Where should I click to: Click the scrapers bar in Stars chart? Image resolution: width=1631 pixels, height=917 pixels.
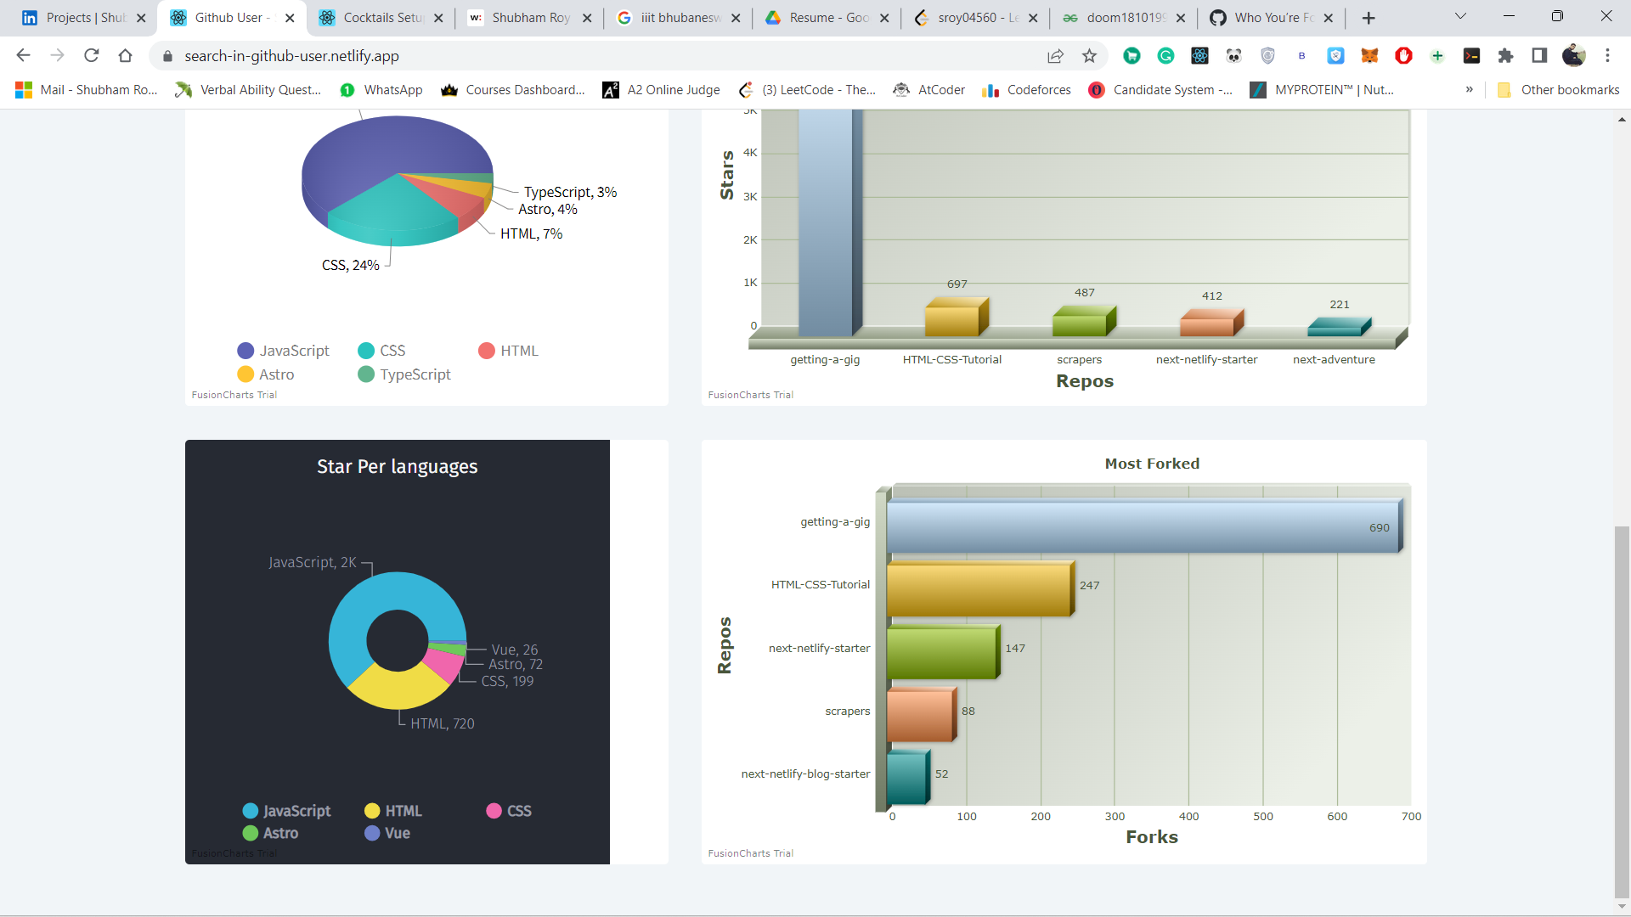(1084, 321)
